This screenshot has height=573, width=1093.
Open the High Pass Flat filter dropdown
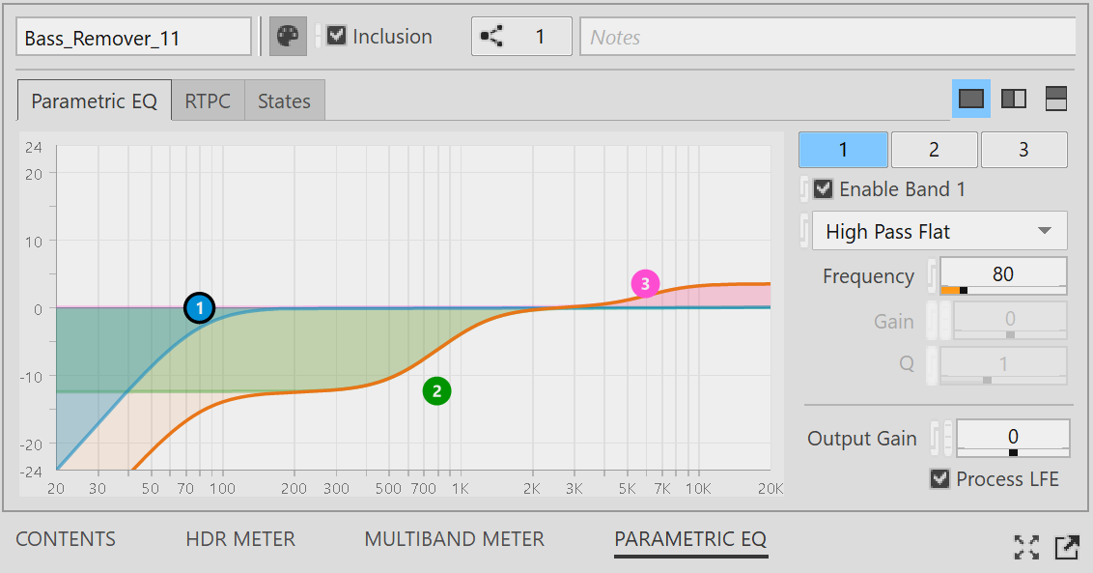939,231
